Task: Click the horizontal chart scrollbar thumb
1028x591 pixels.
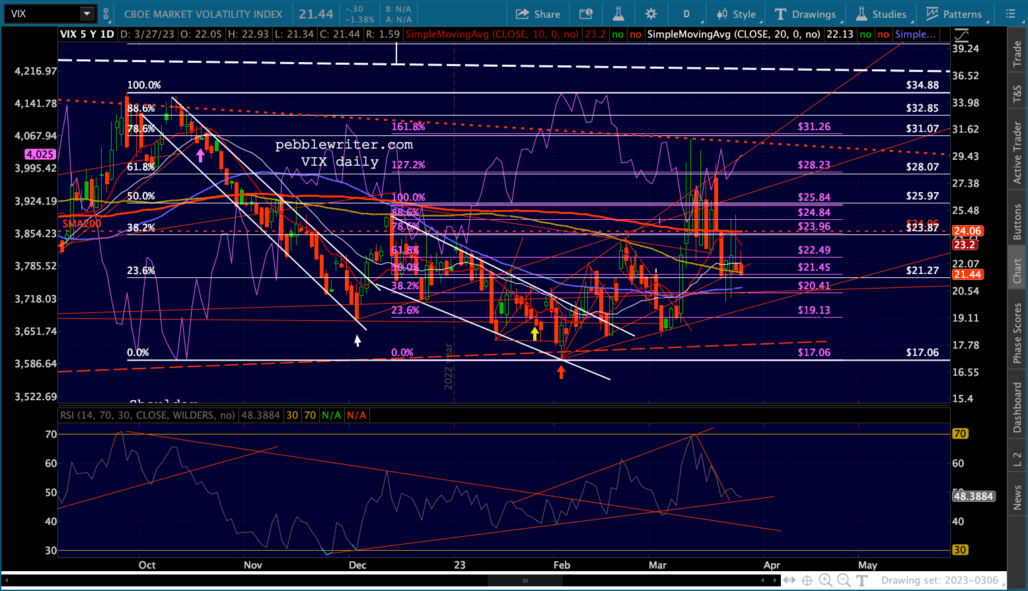Action: coord(525,581)
